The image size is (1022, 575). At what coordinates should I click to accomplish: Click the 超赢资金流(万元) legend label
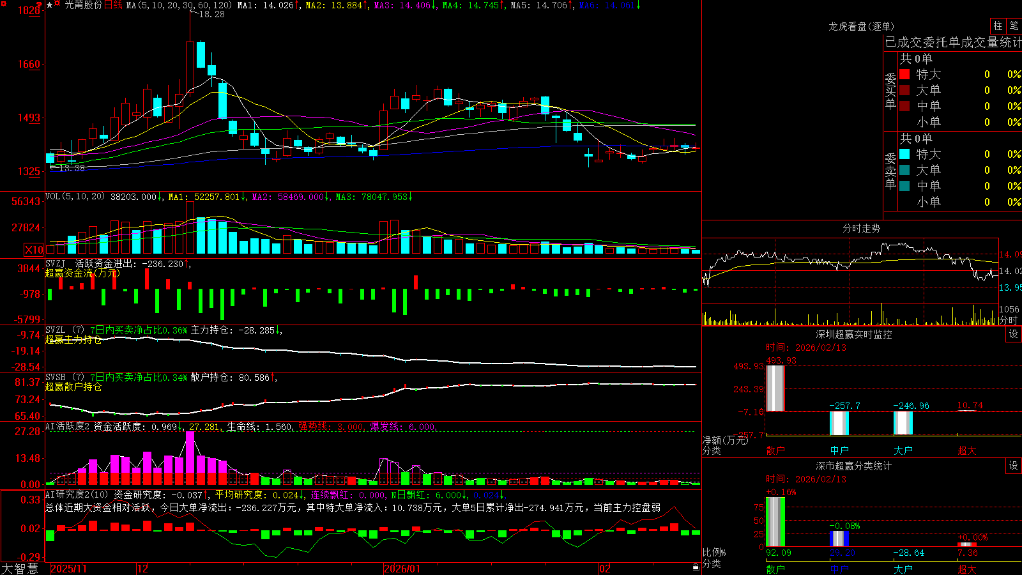(x=82, y=273)
